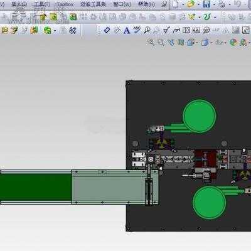Select the Smart Dimension tool

click(x=107, y=30)
